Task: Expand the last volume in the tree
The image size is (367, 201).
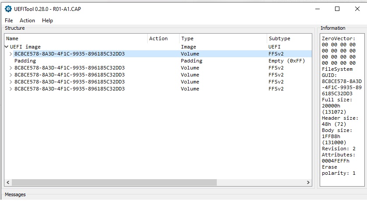Action: pyautogui.click(x=11, y=89)
